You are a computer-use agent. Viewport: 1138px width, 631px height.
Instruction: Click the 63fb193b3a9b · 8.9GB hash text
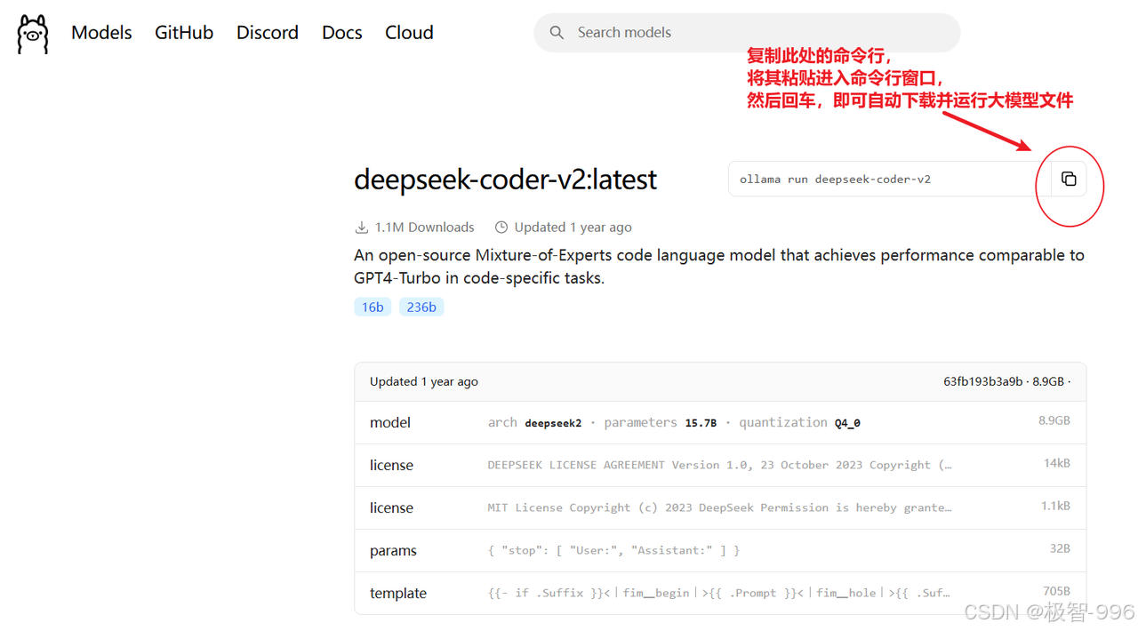[x=1005, y=381]
